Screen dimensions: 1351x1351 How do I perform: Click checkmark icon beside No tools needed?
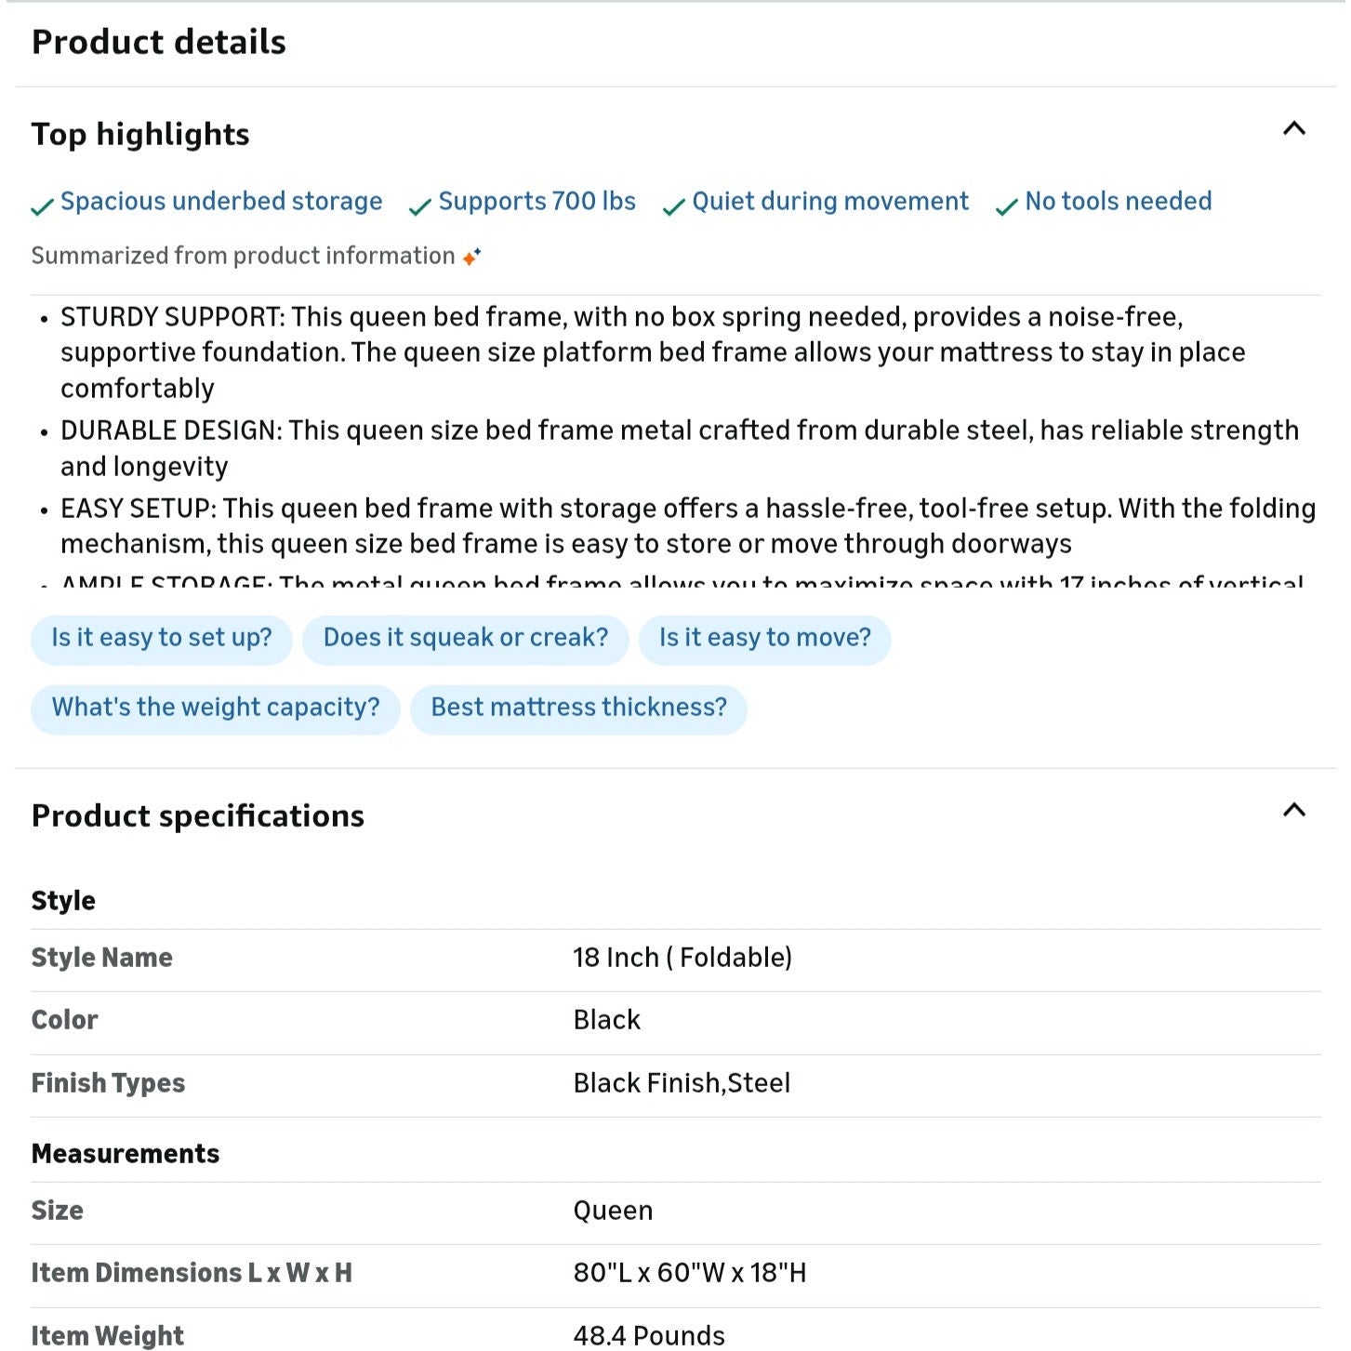[1006, 206]
